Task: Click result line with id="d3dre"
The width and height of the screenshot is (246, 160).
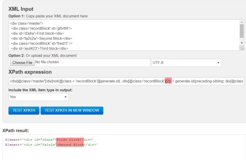Action: [x=50, y=140]
